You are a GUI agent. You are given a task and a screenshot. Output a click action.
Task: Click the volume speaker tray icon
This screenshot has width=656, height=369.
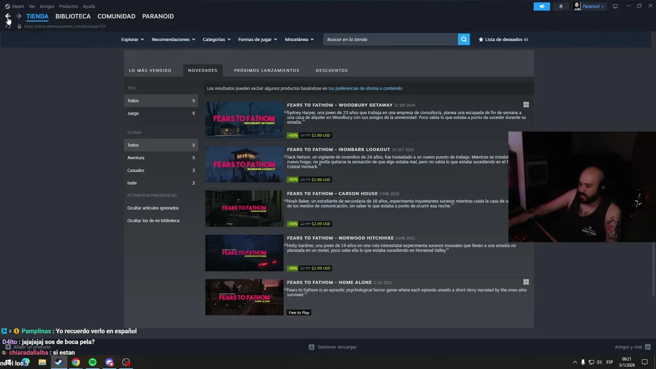coord(599,362)
